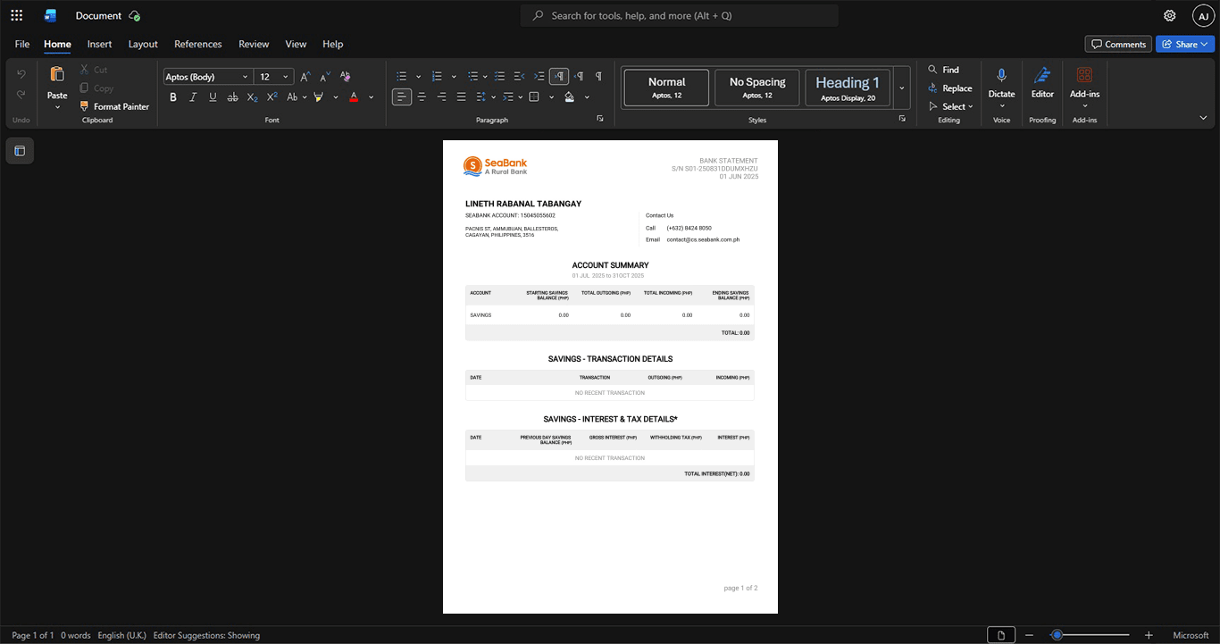Click the Redo arrow icon
The image size is (1220, 644).
(x=21, y=95)
